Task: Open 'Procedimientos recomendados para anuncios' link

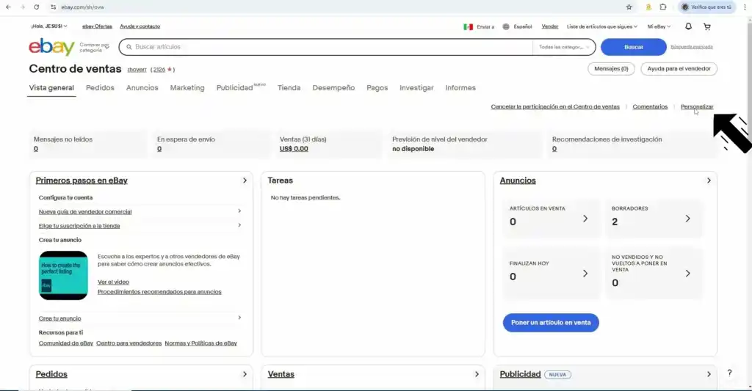Action: pos(159,292)
